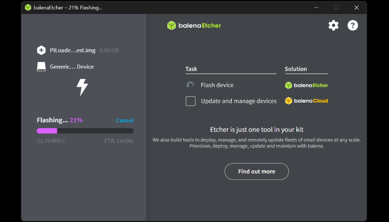
Task: Click the lightning bolt flash icon
Action: tap(82, 87)
